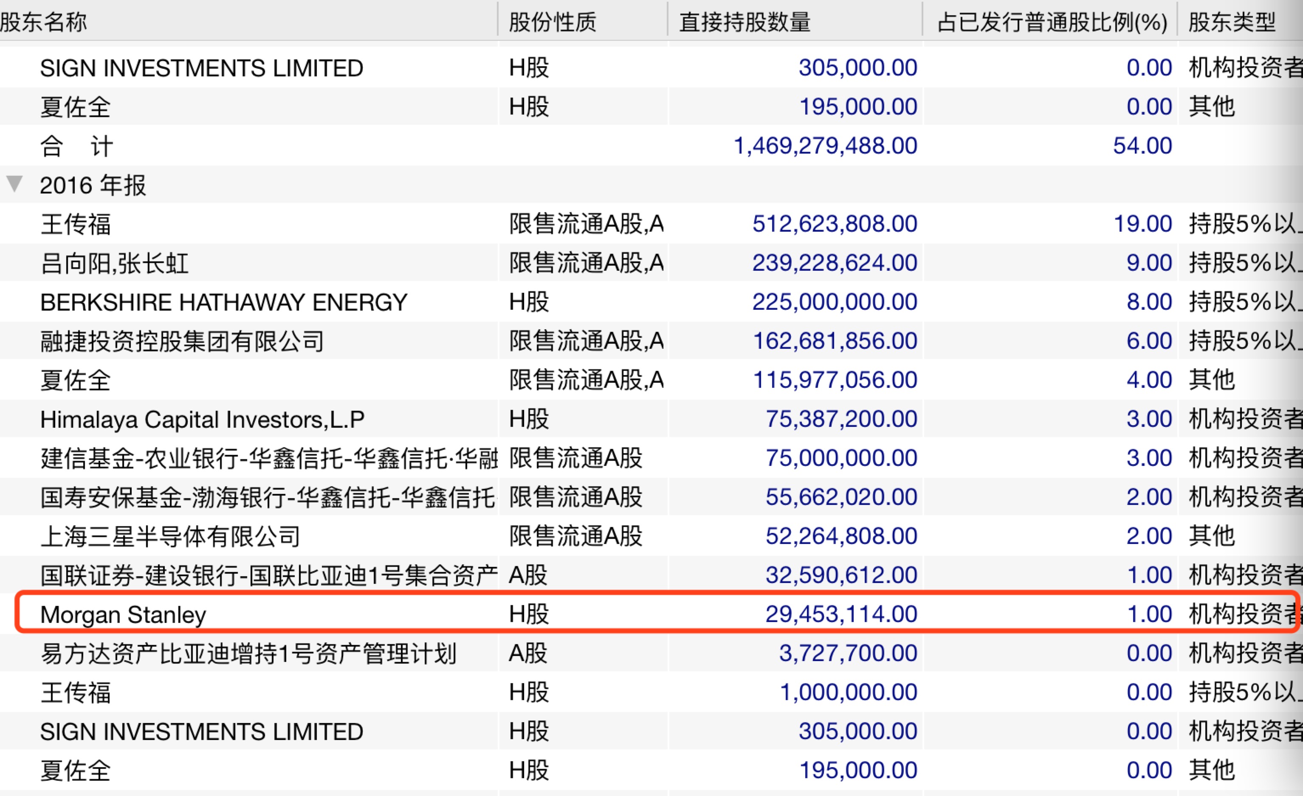
Task: Click the value 512,623,808.00
Action: point(835,224)
